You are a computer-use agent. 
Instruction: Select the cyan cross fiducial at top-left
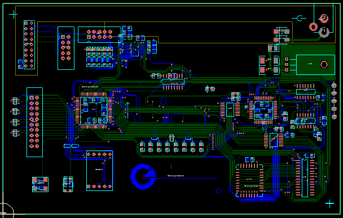pos(14,15)
